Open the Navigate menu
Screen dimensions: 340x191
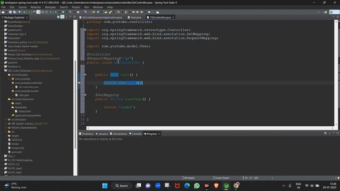point(50,7)
